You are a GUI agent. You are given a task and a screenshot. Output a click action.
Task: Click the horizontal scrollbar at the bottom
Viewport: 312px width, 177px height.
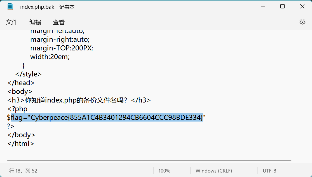tap(149, 160)
